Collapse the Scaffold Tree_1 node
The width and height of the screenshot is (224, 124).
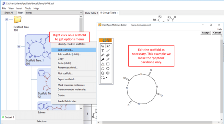(19, 46)
